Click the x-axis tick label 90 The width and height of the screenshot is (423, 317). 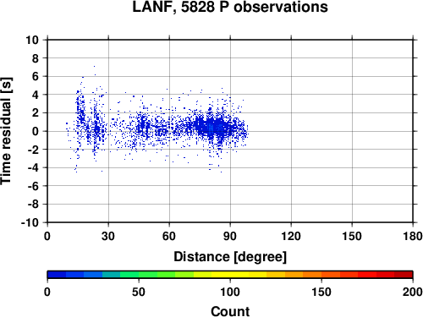tap(230, 236)
